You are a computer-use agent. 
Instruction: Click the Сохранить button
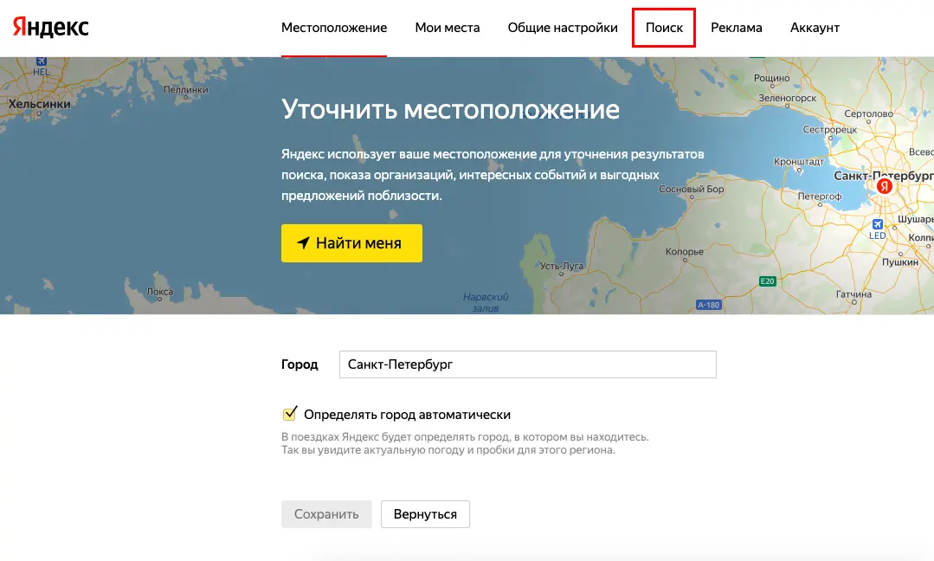(326, 514)
